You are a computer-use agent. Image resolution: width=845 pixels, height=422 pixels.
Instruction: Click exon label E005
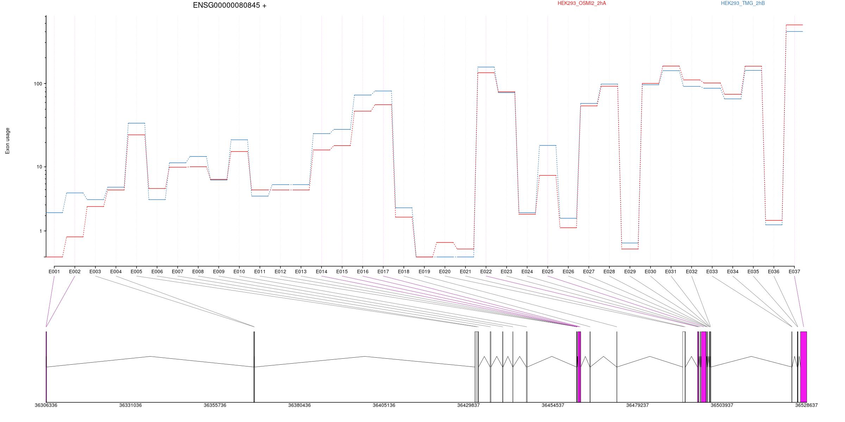click(136, 271)
